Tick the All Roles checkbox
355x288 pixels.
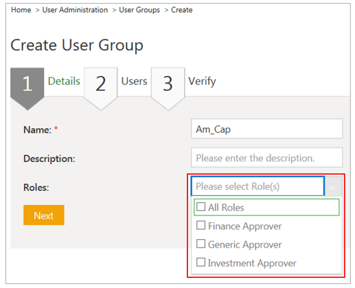click(201, 207)
